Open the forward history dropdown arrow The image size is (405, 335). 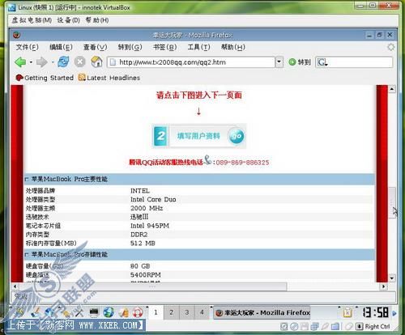tap(53, 62)
